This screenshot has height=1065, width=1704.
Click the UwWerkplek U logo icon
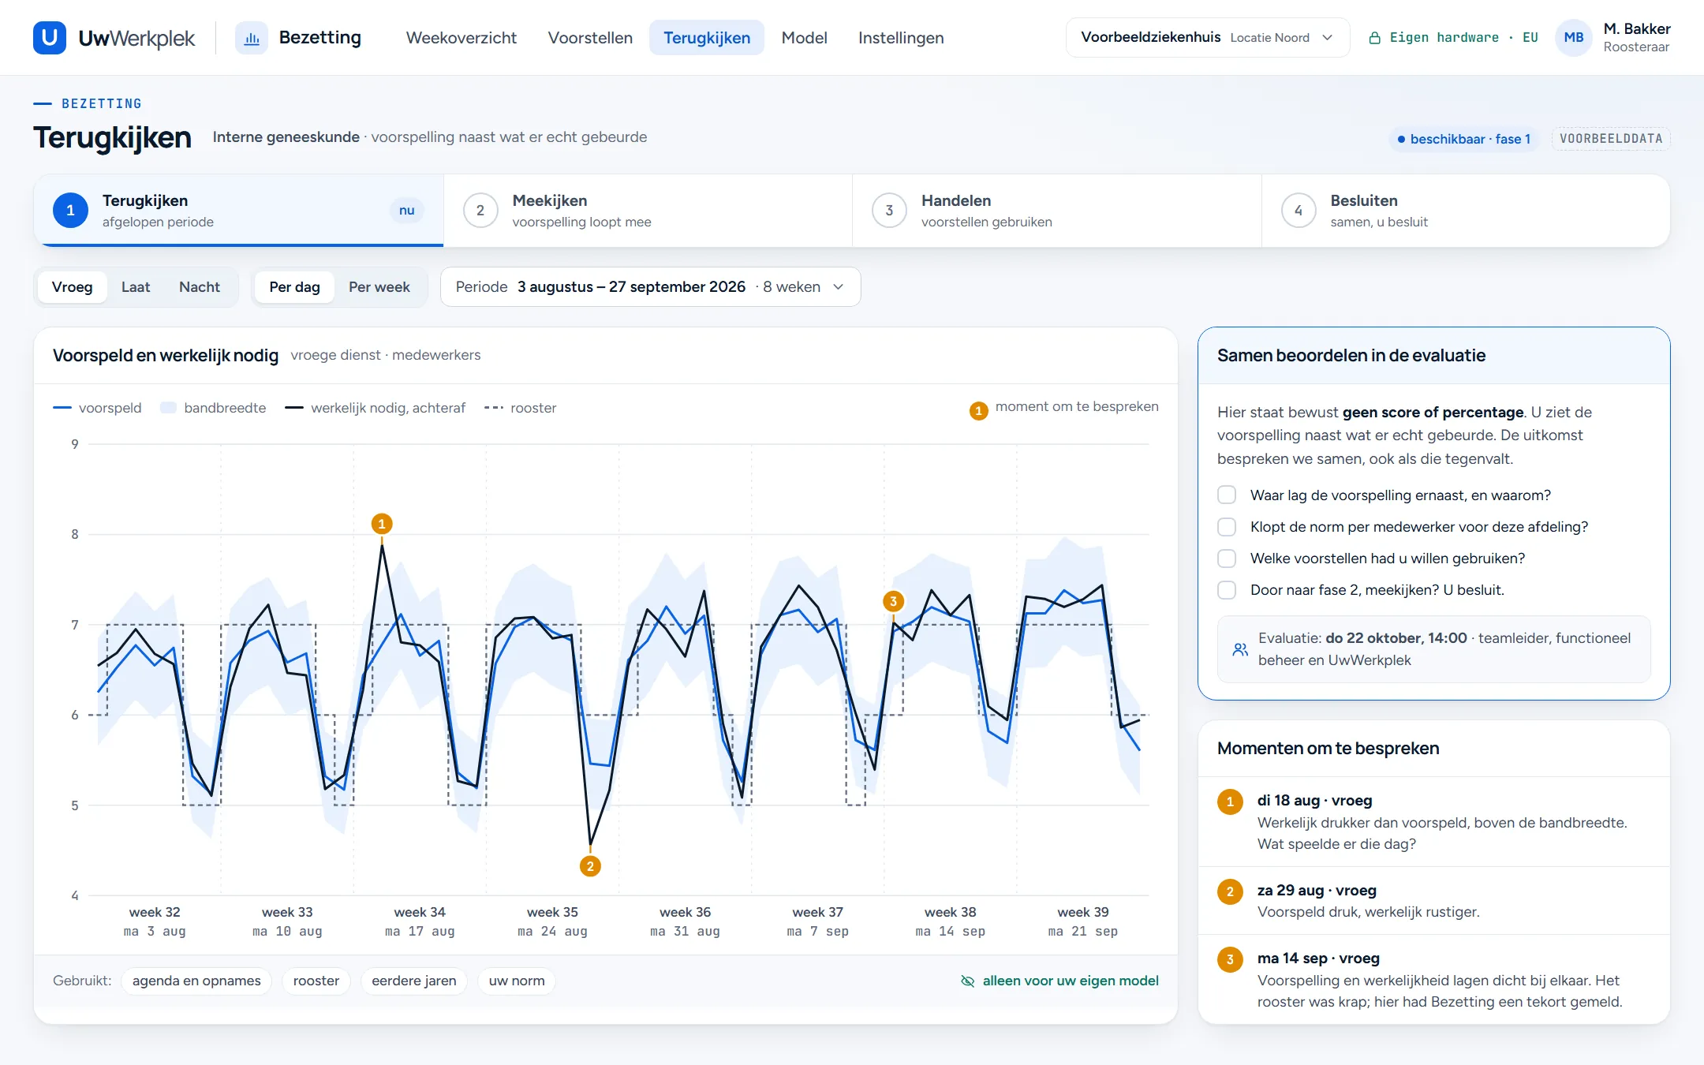(x=49, y=38)
